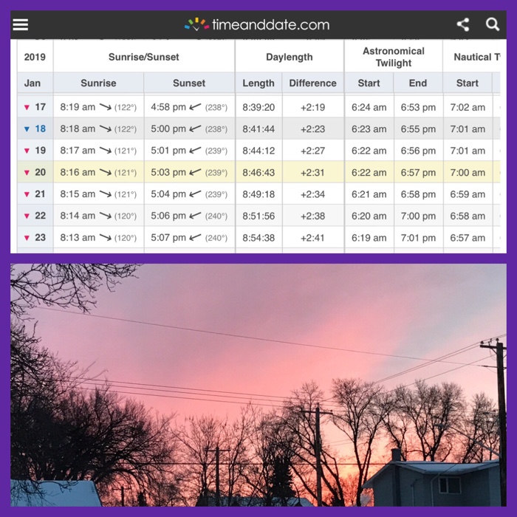Click sunset direction arrow for Jan 22

[195, 216]
